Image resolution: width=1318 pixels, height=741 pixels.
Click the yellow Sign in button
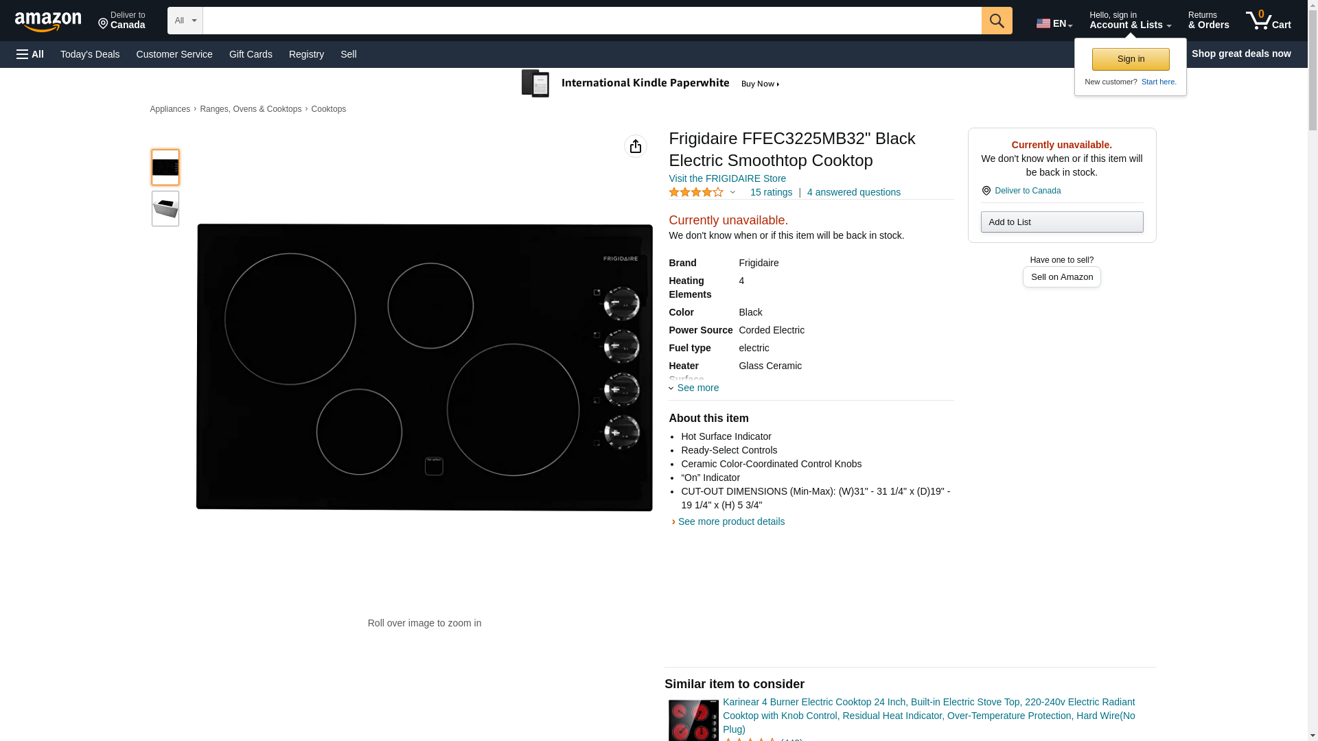pos(1130,59)
